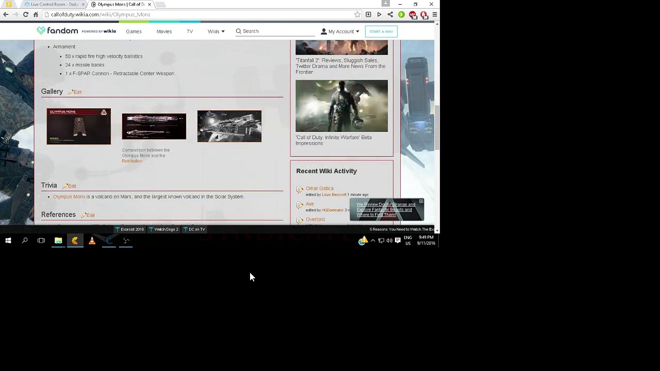The height and width of the screenshot is (371, 660).
Task: Open the Omar Gatica activity link
Action: pyautogui.click(x=319, y=189)
